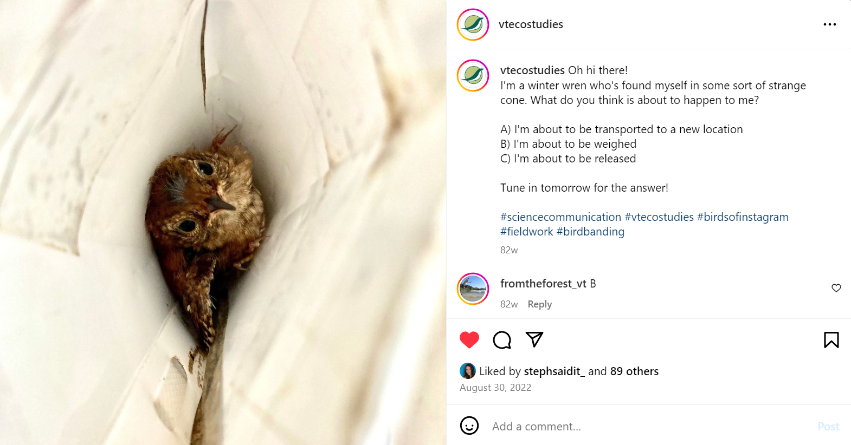Open the emoji picker smiley icon
This screenshot has height=445, width=851.
tap(469, 426)
